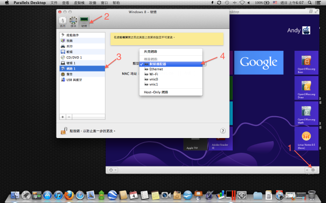Open the Options tab with gear icon
326x203 pixels.
tap(73, 22)
